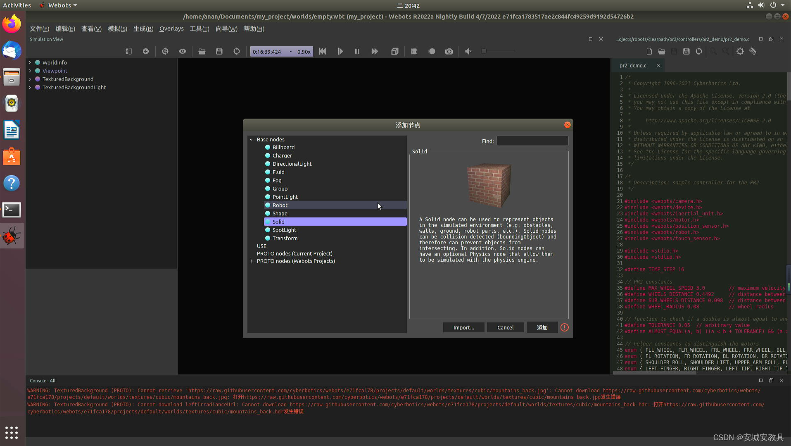Click the red warning info icon in dialog

click(565, 327)
